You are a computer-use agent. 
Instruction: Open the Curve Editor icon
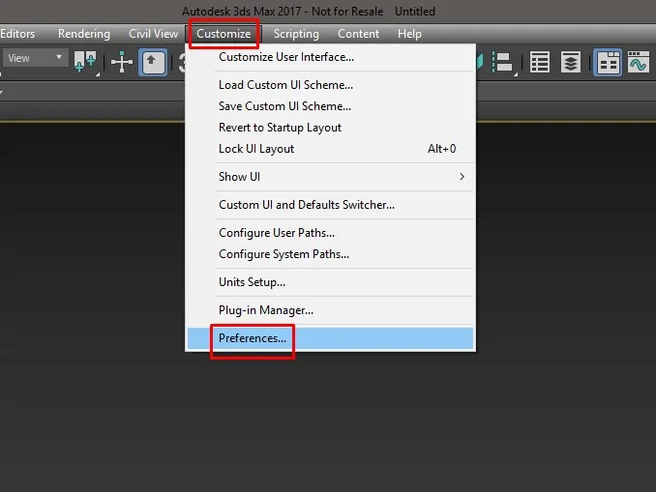[638, 63]
